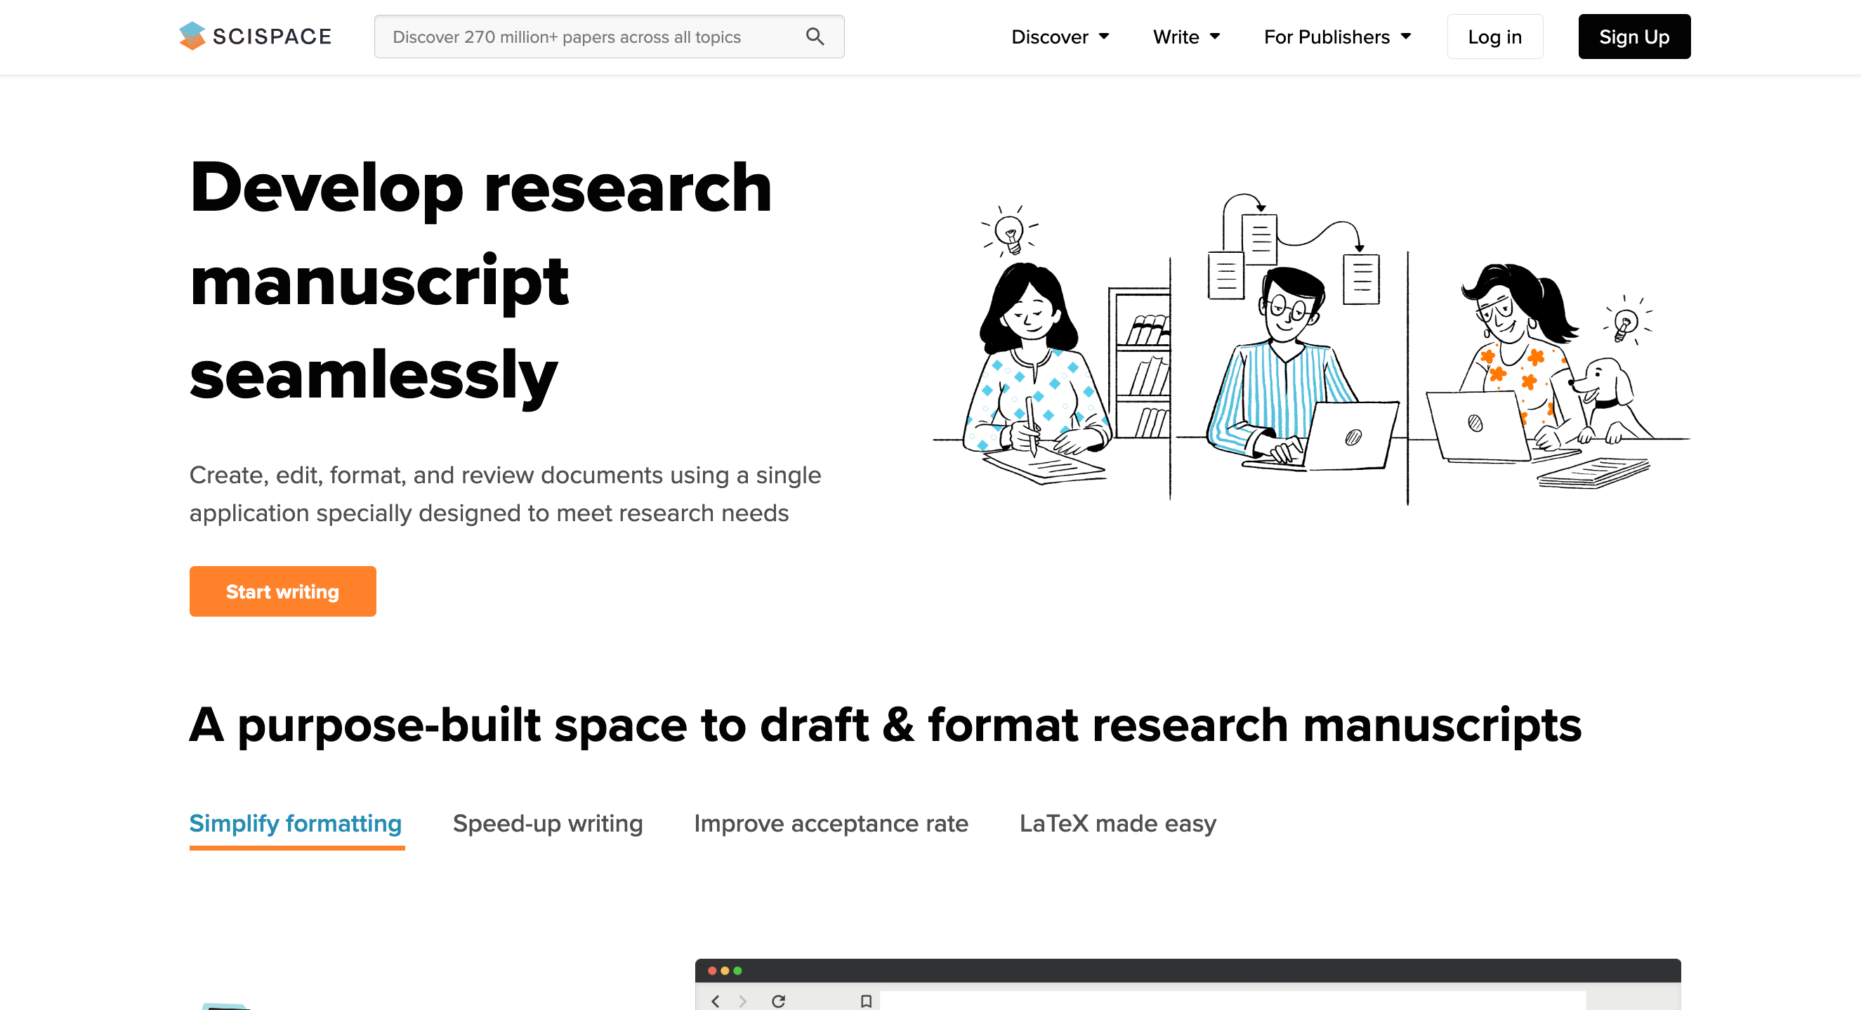The width and height of the screenshot is (1861, 1010).
Task: Click the back arrow in the browser mockup
Action: point(715,1001)
